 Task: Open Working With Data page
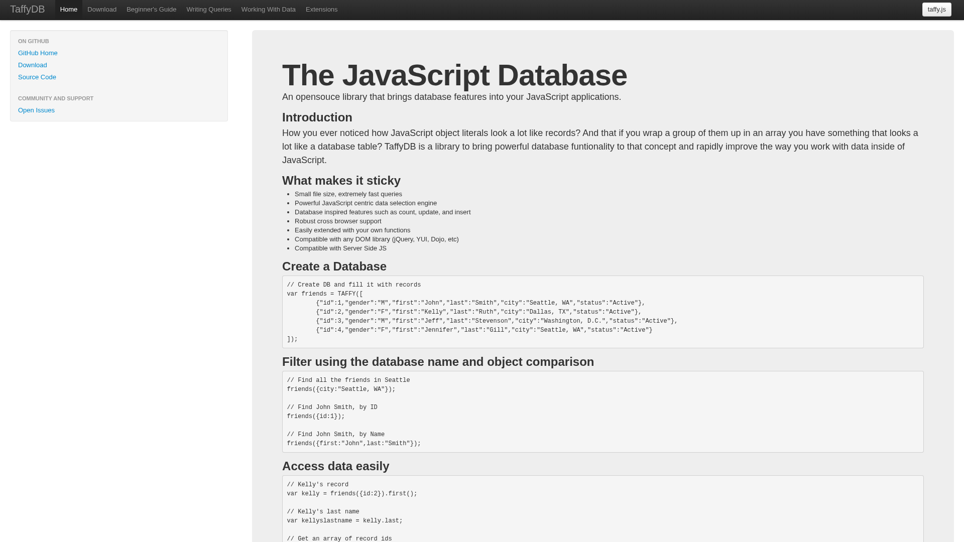pos(268,10)
